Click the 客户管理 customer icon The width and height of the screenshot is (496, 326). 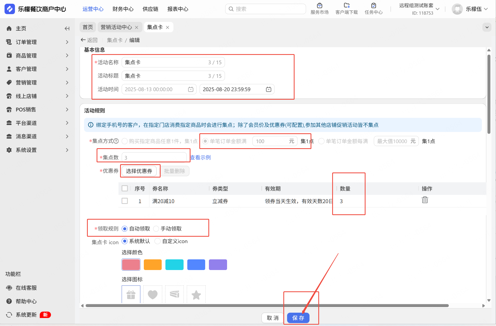tap(9, 69)
